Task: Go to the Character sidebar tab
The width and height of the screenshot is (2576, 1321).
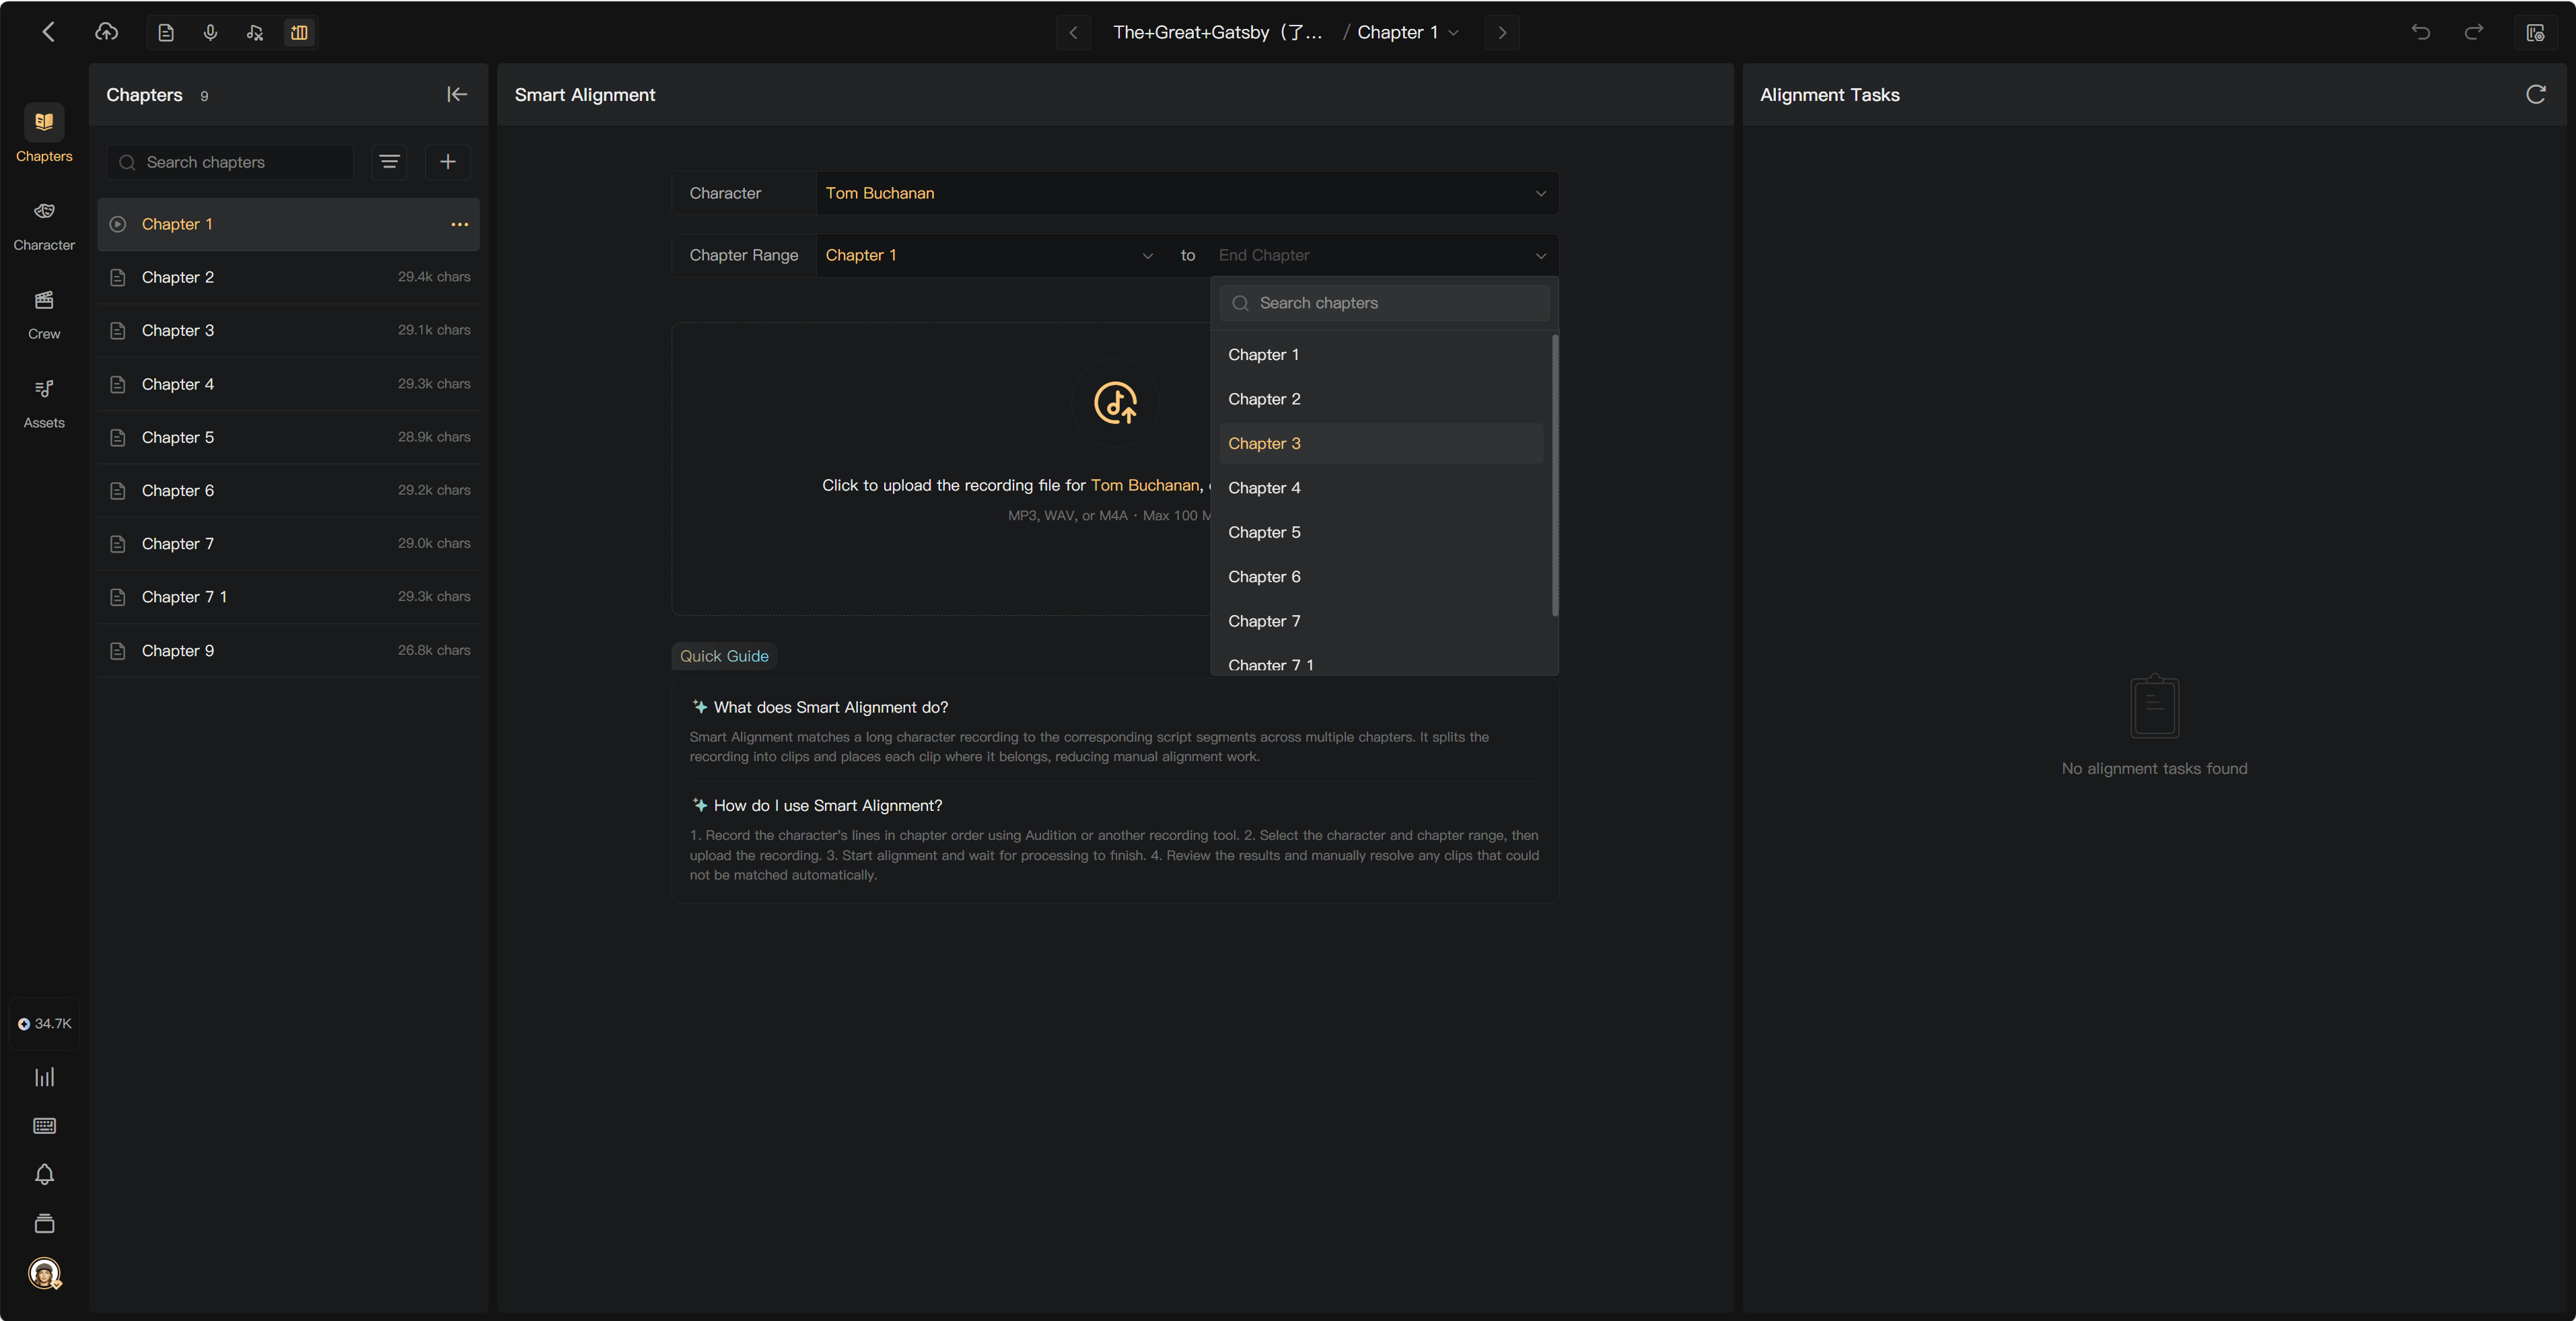Action: (x=44, y=225)
